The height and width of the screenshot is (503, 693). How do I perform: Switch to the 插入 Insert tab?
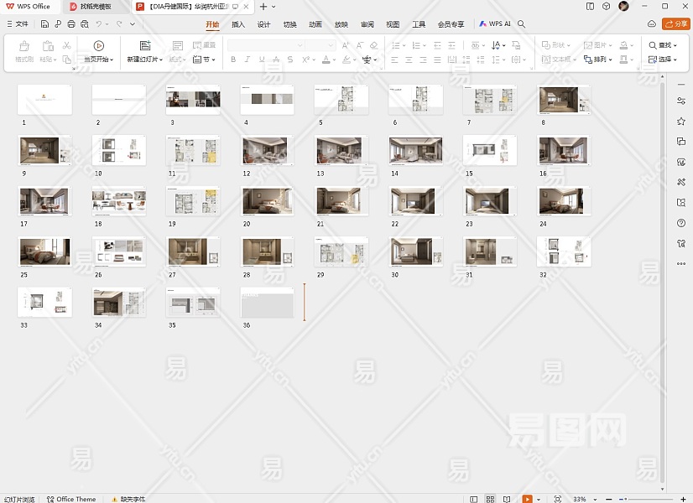238,24
